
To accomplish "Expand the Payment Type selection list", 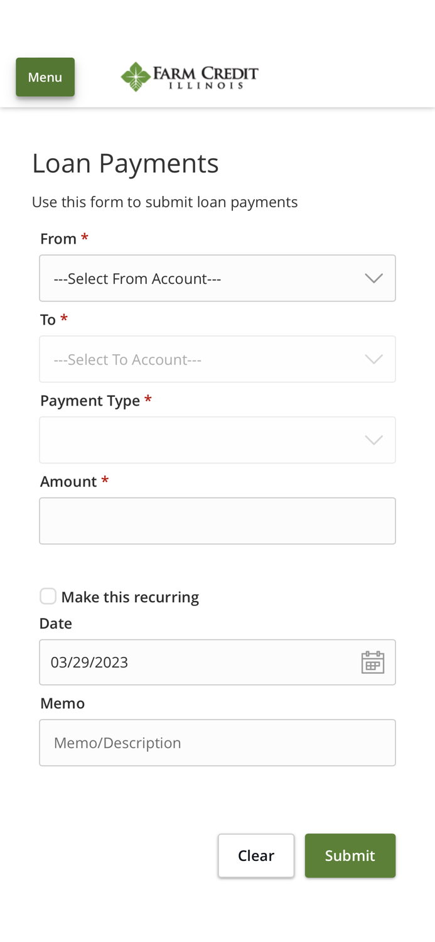I will pyautogui.click(x=217, y=440).
